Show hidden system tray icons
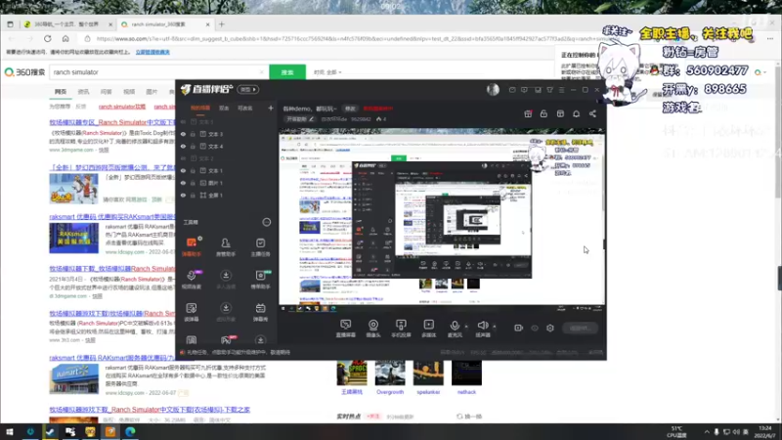Image resolution: width=782 pixels, height=440 pixels. click(x=706, y=431)
